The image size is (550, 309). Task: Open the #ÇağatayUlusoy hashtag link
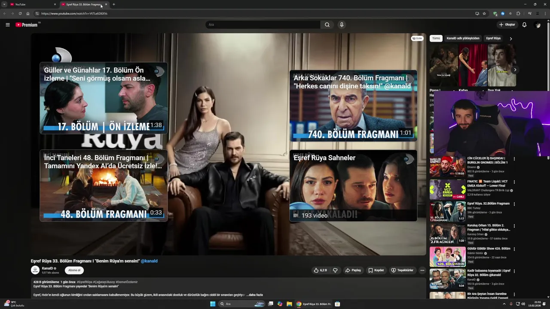coord(104,282)
